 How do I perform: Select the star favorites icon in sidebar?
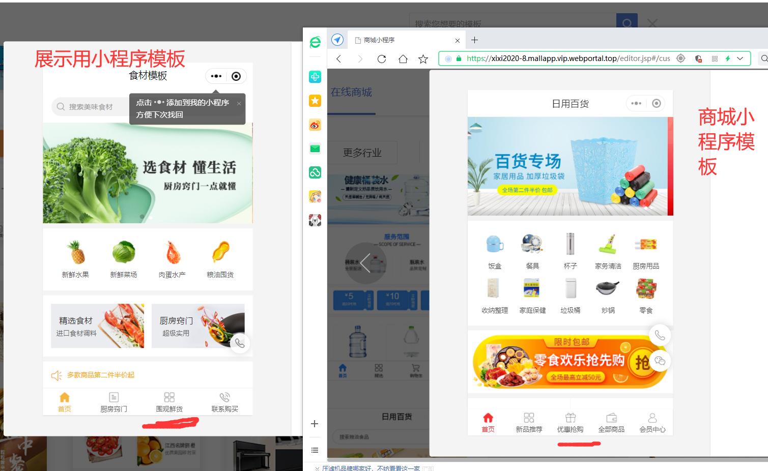click(x=316, y=101)
